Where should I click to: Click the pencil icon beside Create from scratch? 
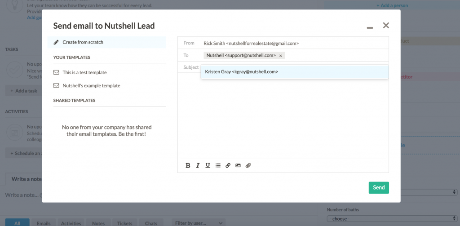[x=56, y=42]
